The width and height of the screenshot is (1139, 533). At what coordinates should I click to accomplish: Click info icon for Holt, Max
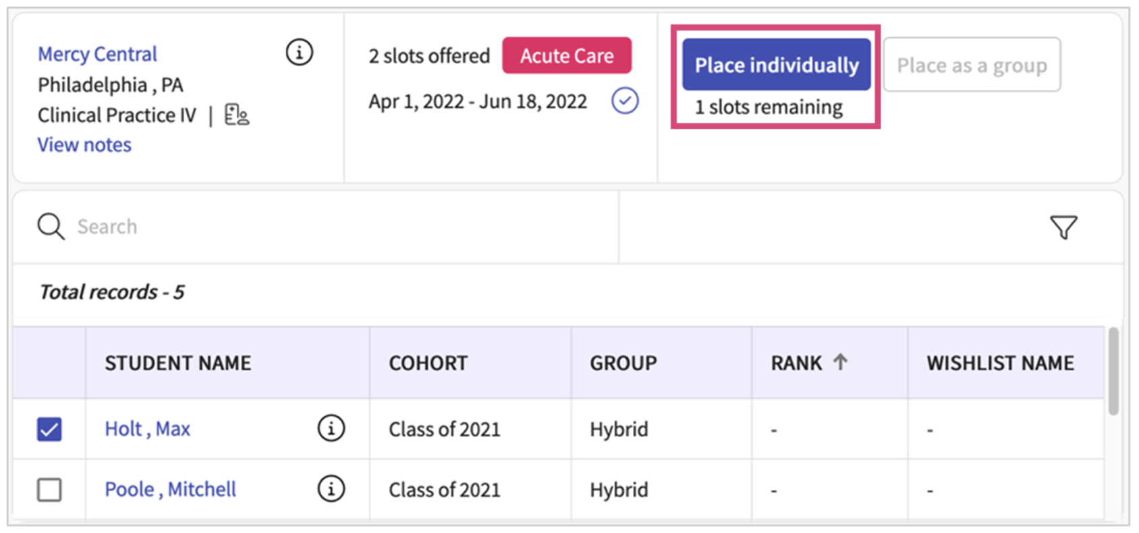[331, 428]
